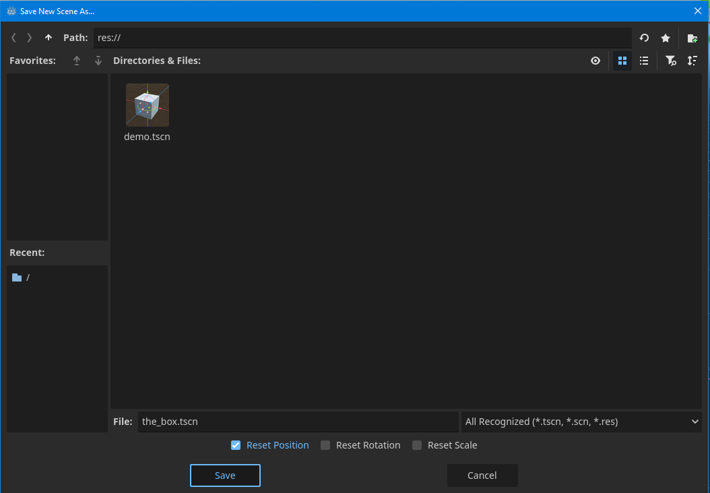Viewport: 710px width, 493px height.
Task: Move favorite up in list
Action: pyautogui.click(x=77, y=61)
